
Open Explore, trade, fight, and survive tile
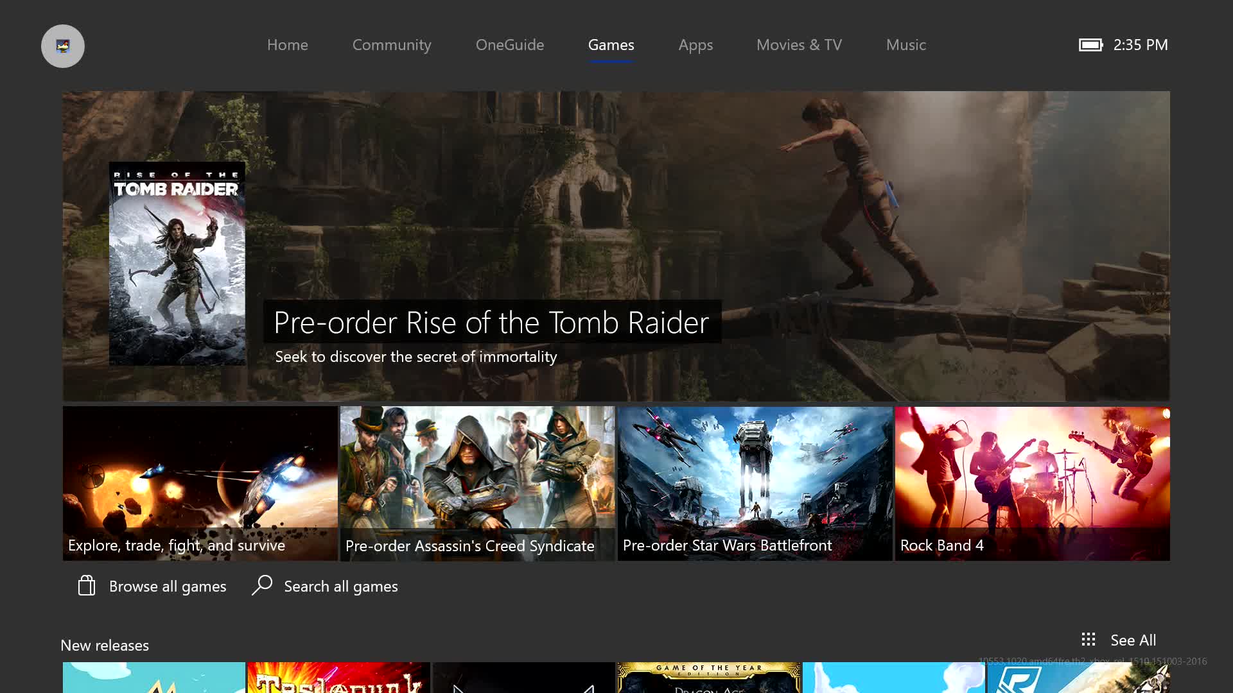pyautogui.click(x=200, y=483)
